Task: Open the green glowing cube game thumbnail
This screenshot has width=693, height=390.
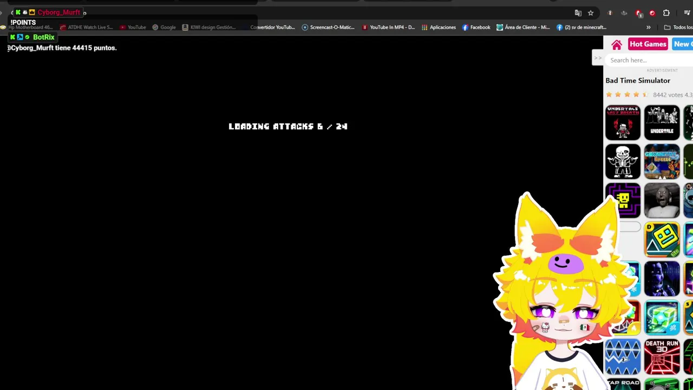Action: click(x=662, y=317)
